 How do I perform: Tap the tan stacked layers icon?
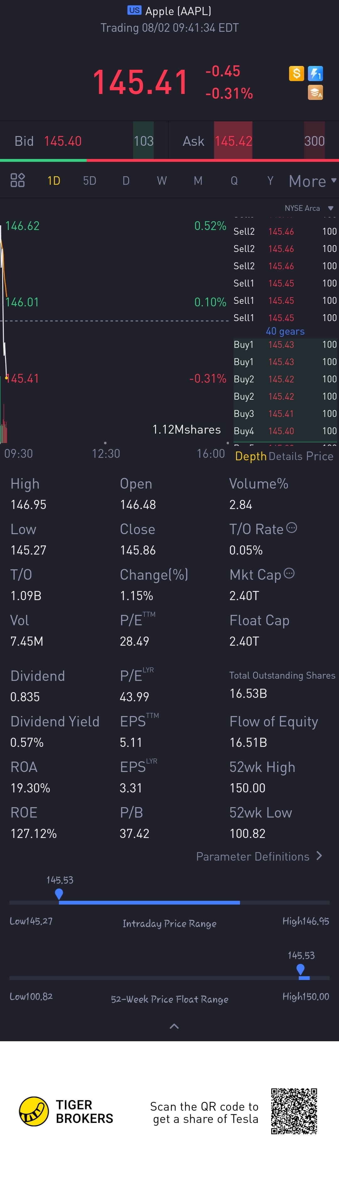(x=315, y=92)
